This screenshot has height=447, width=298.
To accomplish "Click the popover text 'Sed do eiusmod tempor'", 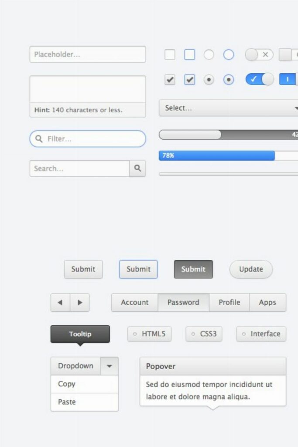I will pyautogui.click(x=187, y=385).
